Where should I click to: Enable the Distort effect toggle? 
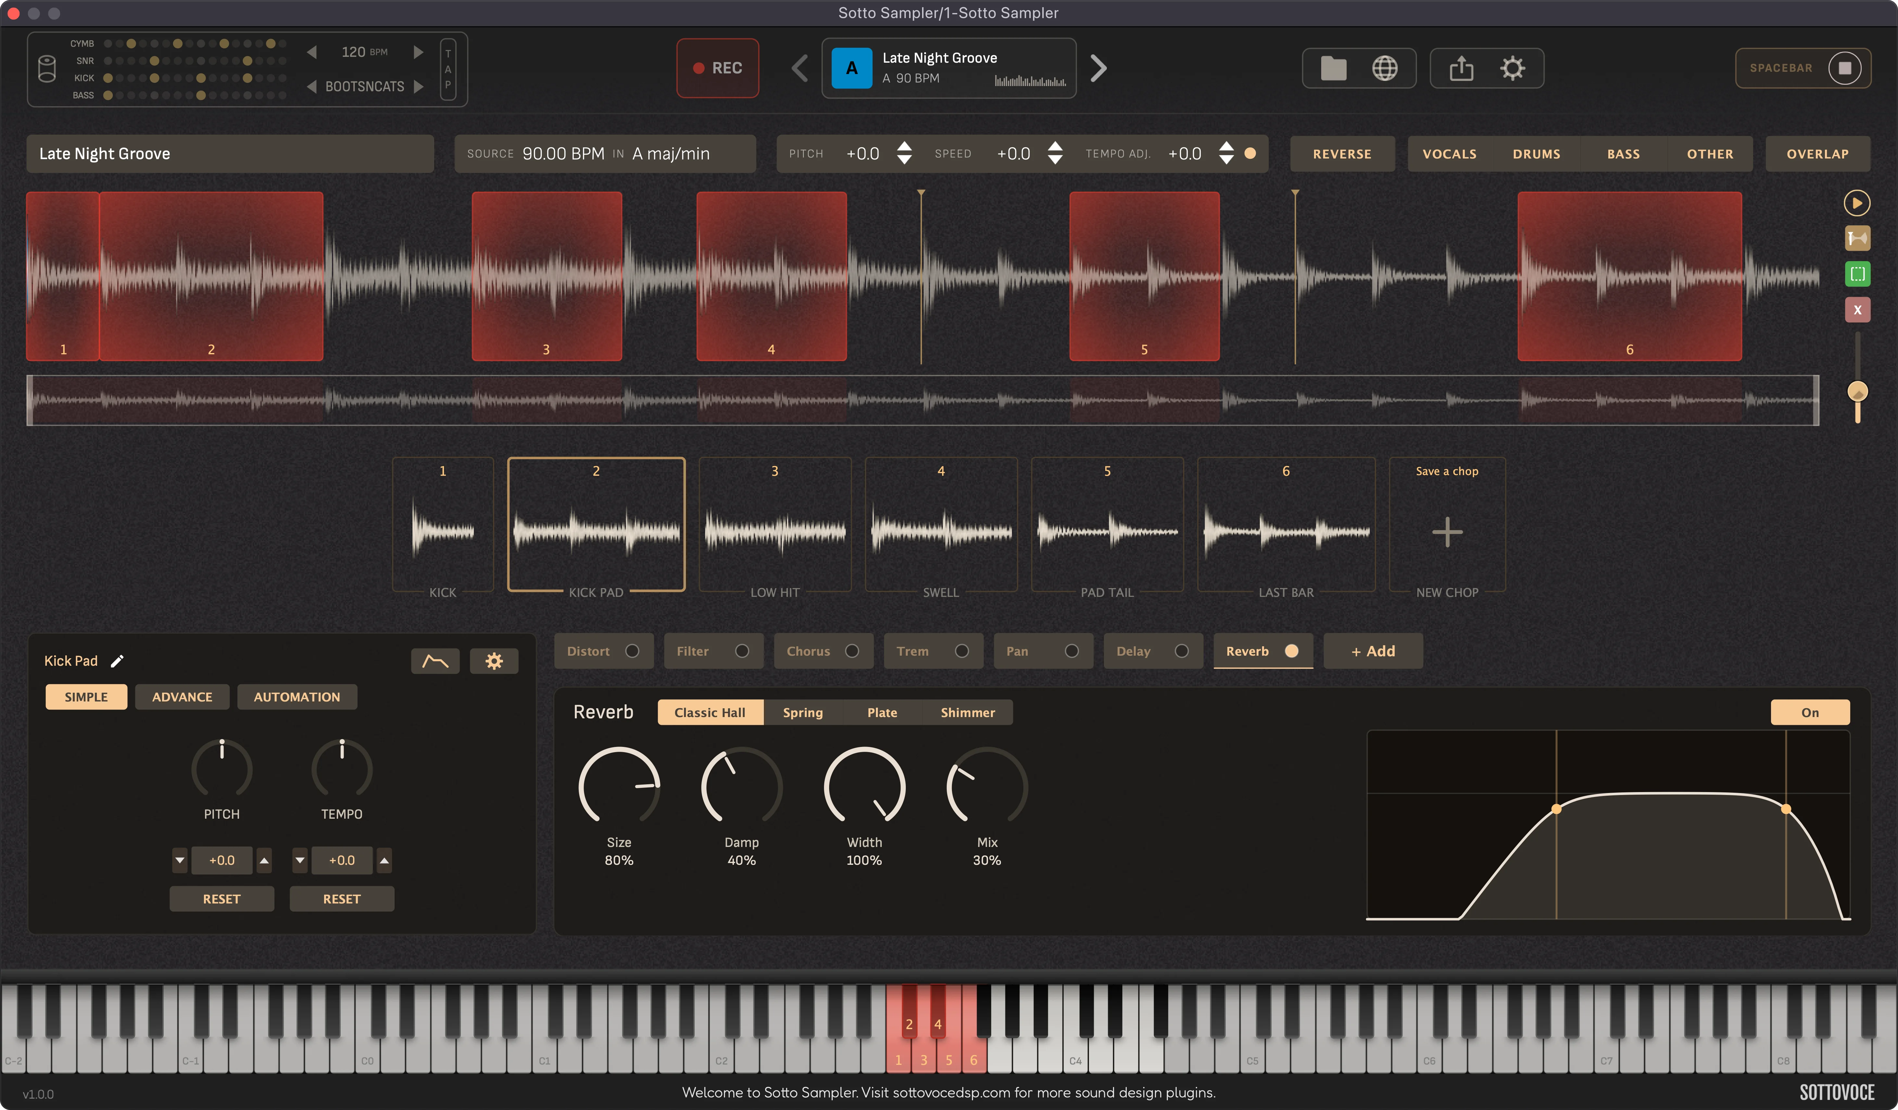coord(633,651)
